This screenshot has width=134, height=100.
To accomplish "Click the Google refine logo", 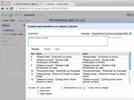I will [12, 15].
